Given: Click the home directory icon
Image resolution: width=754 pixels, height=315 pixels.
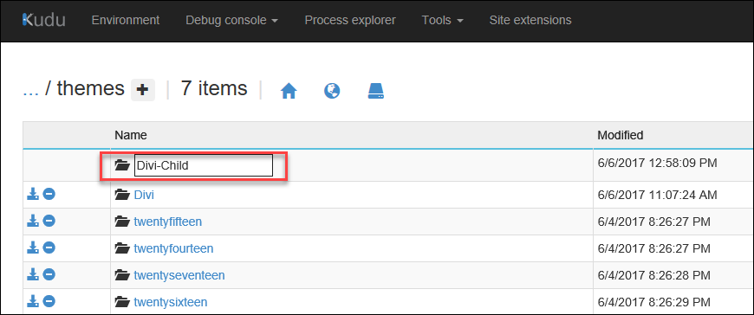Looking at the screenshot, I should coord(289,91).
